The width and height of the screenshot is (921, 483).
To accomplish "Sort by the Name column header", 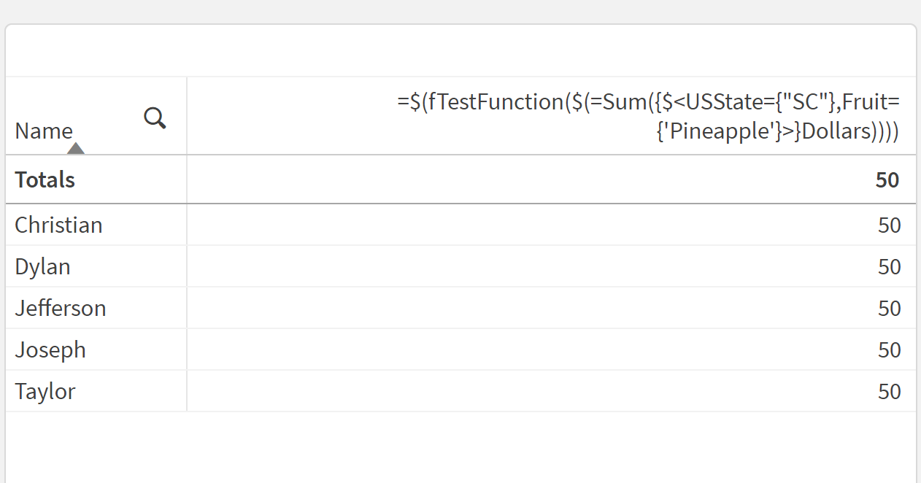I will [x=44, y=131].
